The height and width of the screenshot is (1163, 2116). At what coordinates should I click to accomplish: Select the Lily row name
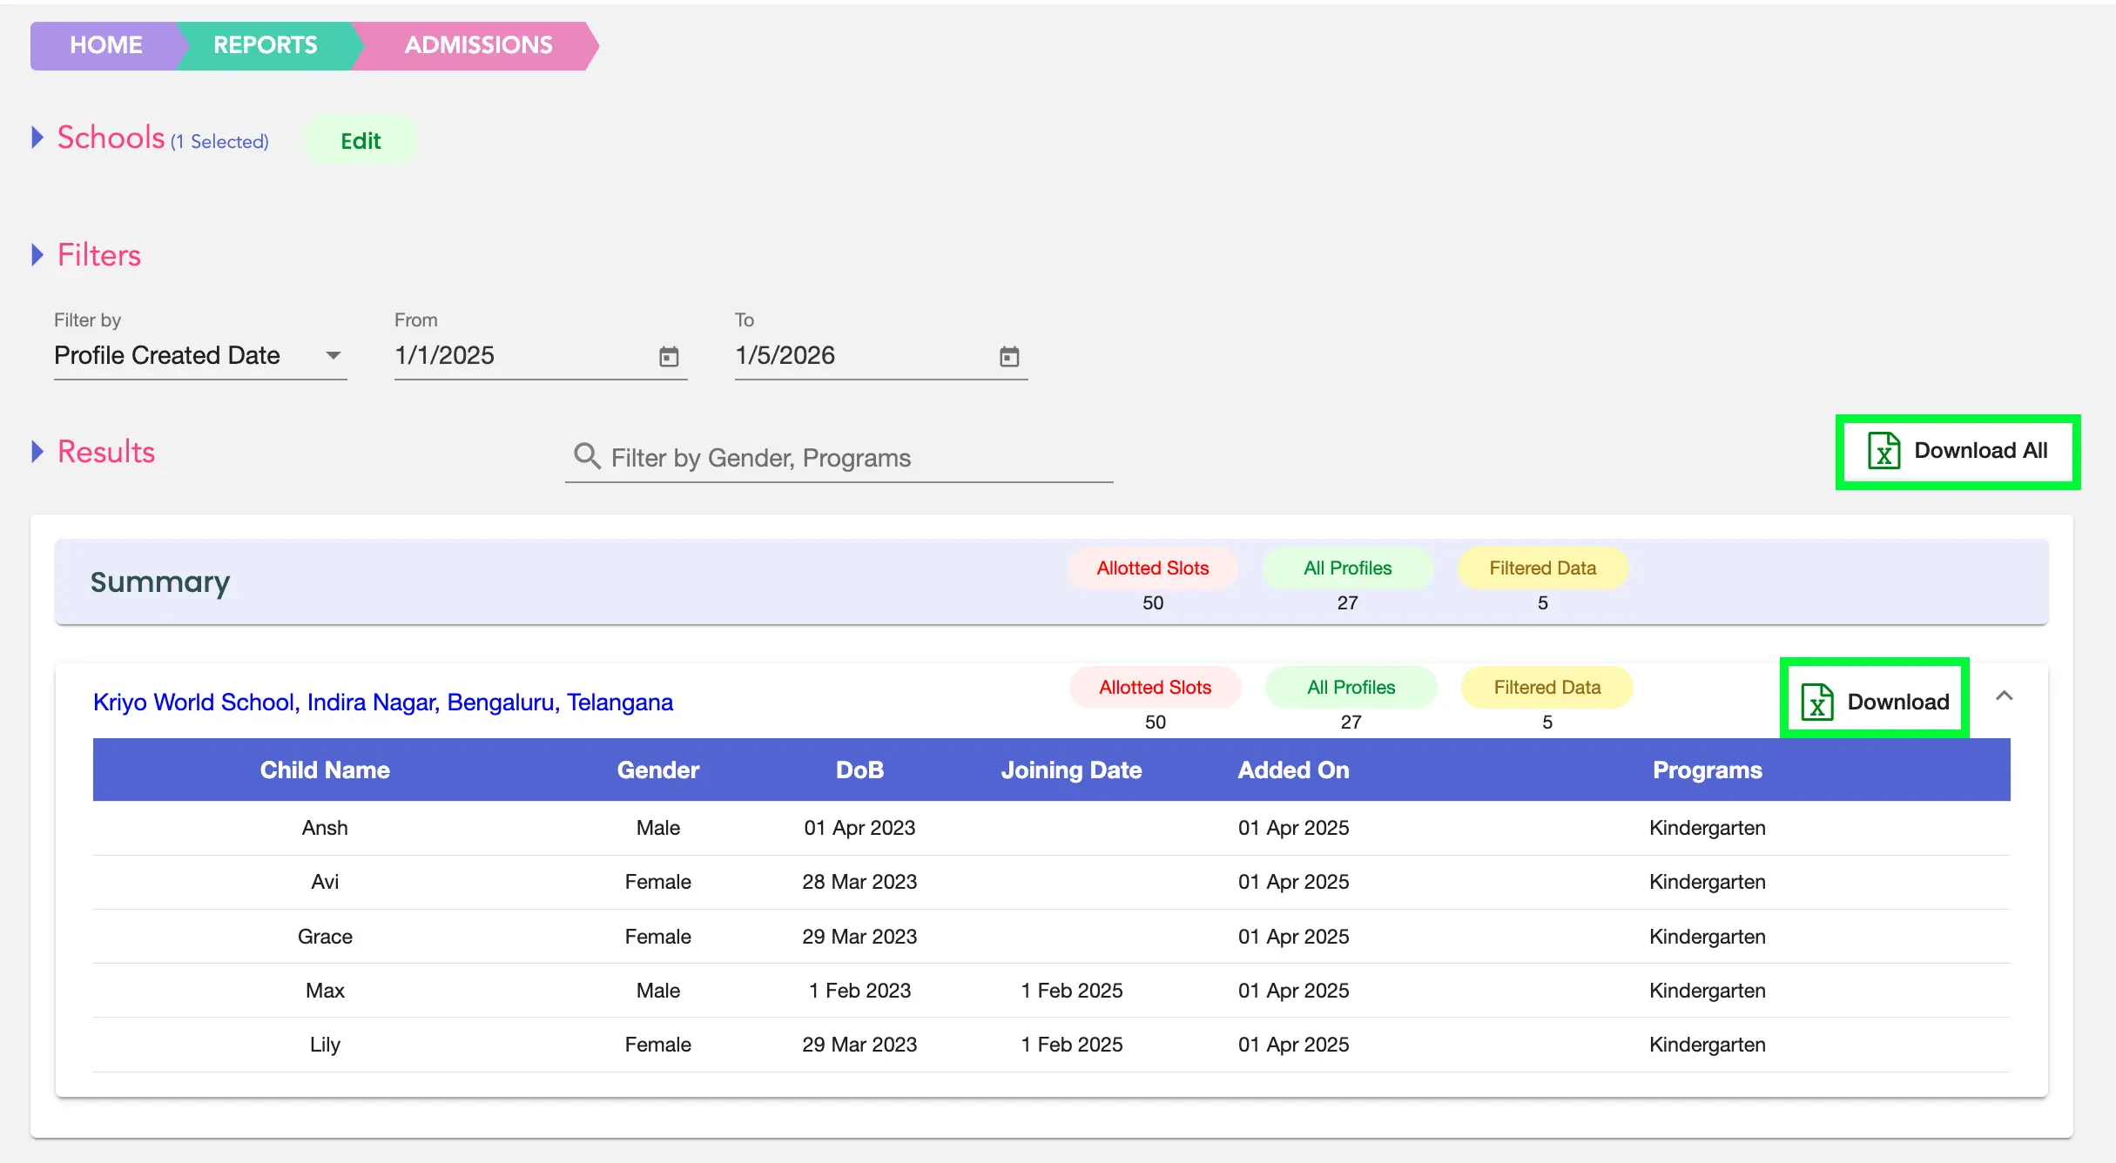click(x=325, y=1045)
